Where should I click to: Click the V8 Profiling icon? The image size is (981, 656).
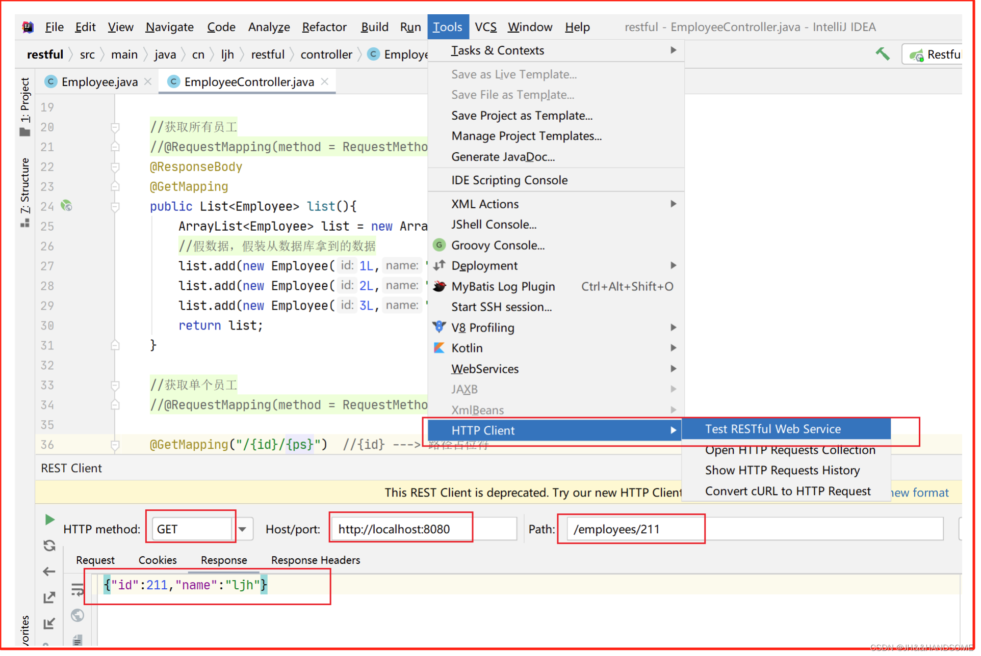pyautogui.click(x=439, y=327)
